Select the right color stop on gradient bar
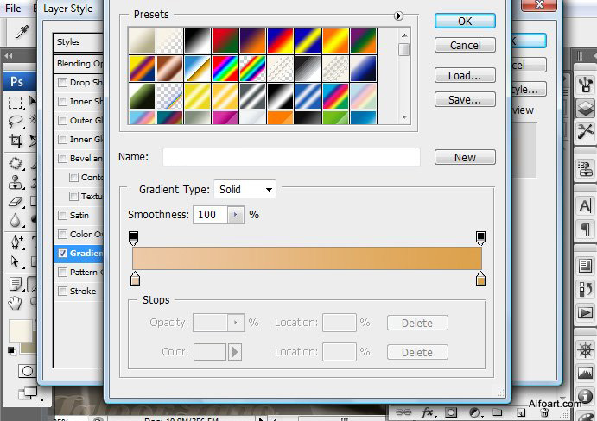Screen dimensions: 597x421 pos(480,279)
